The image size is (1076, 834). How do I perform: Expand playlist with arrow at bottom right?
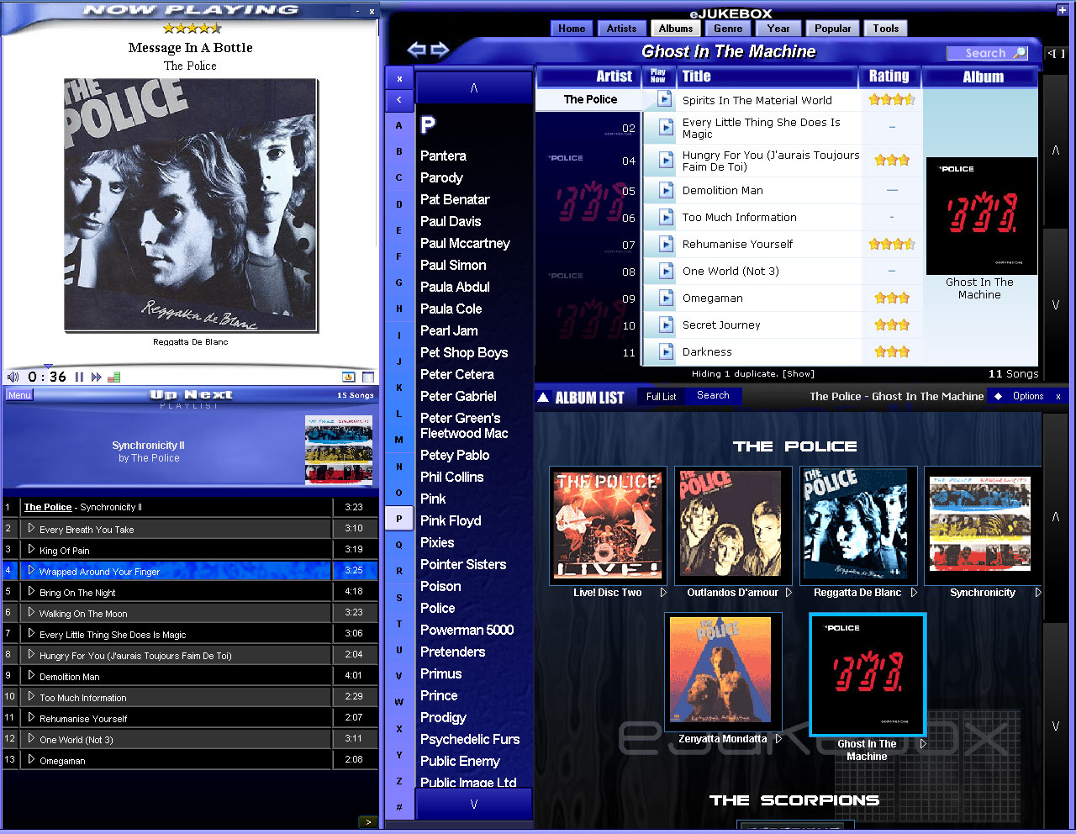[x=367, y=822]
